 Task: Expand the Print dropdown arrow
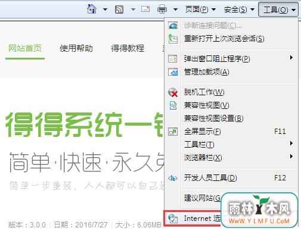coord(175,10)
